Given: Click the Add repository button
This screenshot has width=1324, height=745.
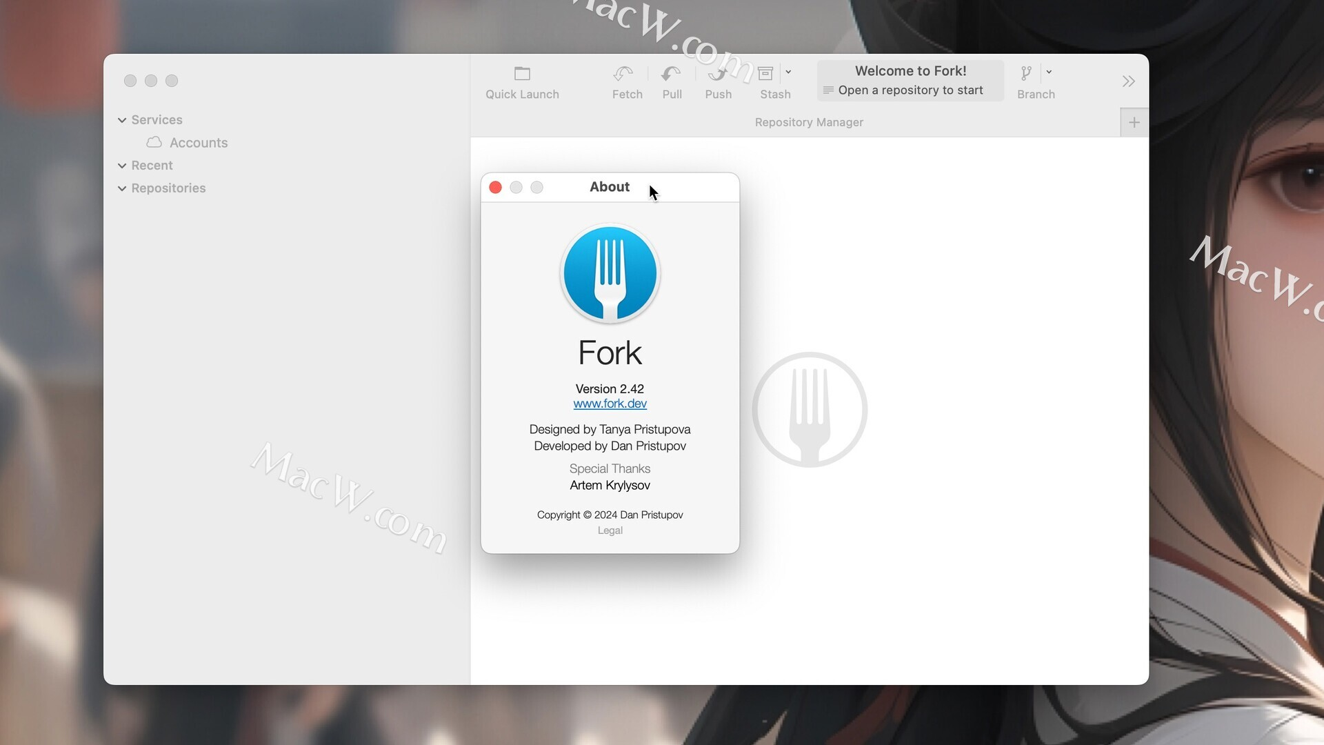Looking at the screenshot, I should pos(1135,122).
